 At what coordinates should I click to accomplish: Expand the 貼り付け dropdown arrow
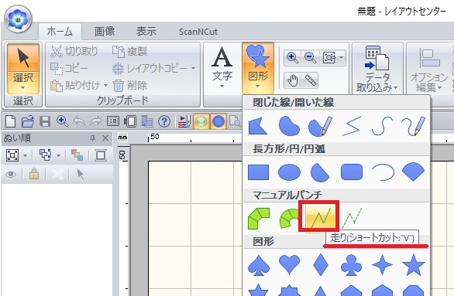click(105, 86)
